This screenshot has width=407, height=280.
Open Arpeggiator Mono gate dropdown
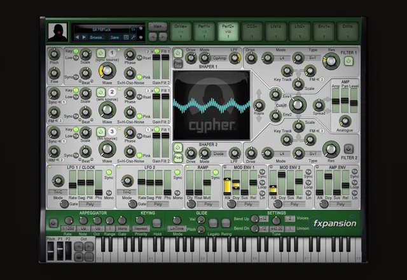tap(122, 228)
